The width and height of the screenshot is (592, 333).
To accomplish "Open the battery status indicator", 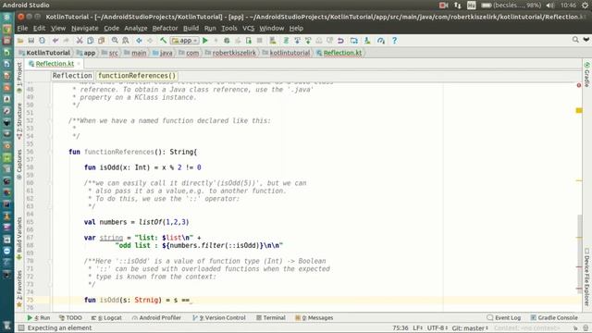I will (511, 6).
